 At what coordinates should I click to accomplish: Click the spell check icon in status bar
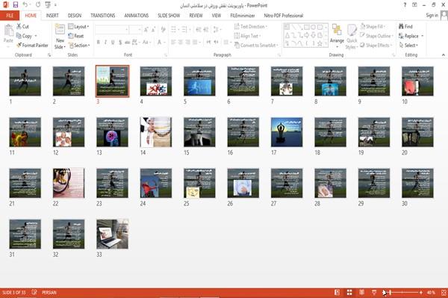pyautogui.click(x=34, y=292)
